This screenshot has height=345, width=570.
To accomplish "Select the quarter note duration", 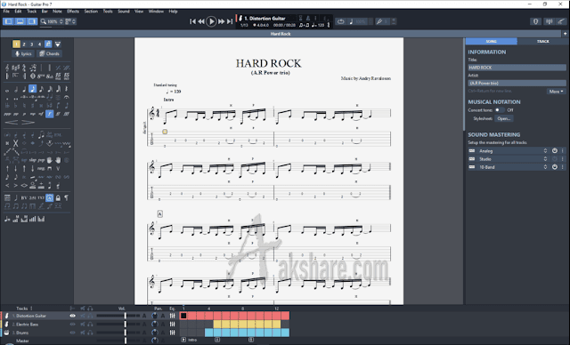I will click(24, 89).
